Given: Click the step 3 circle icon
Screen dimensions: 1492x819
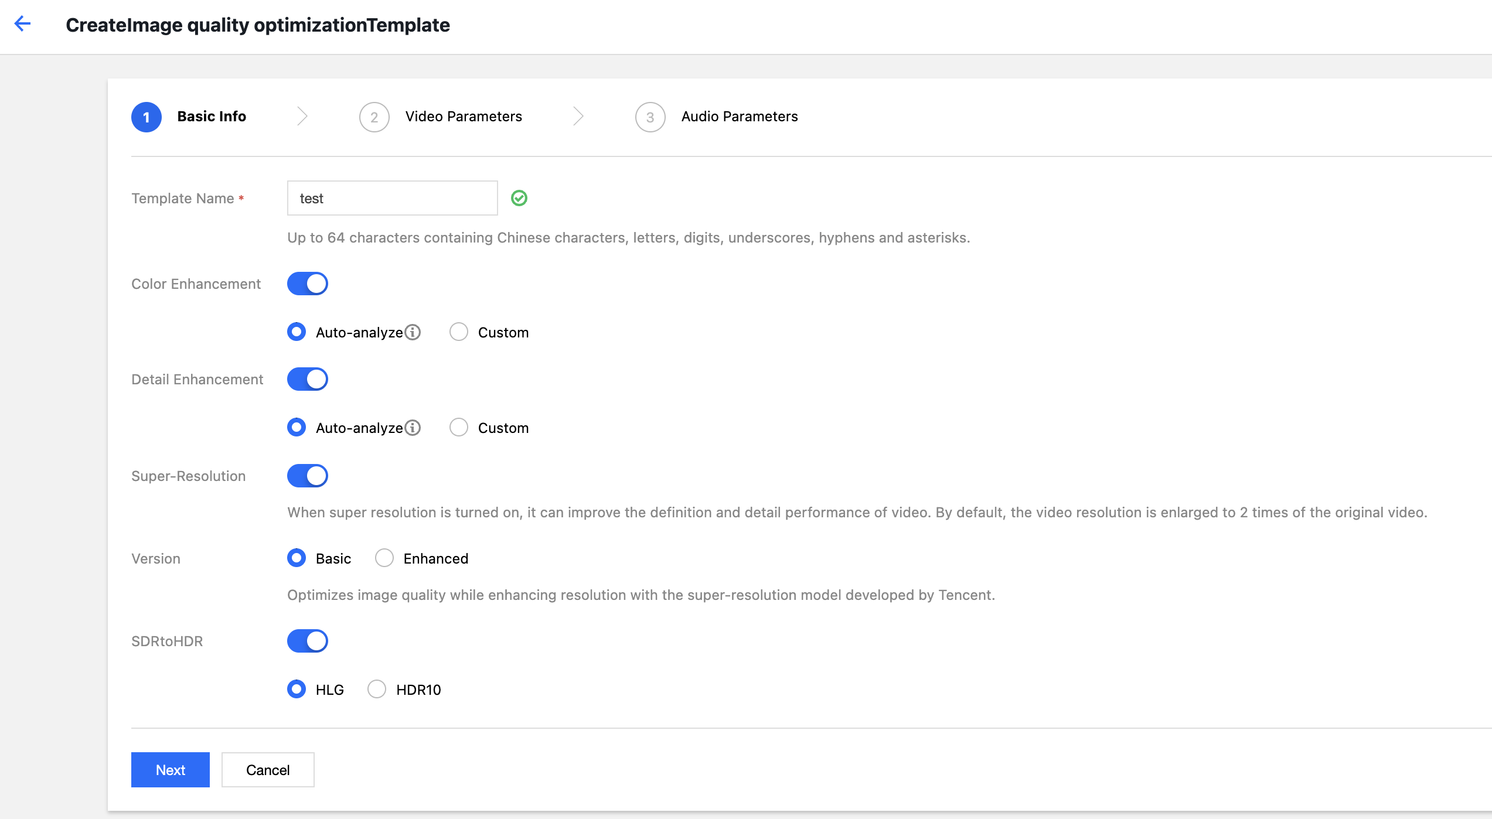Looking at the screenshot, I should [650, 117].
